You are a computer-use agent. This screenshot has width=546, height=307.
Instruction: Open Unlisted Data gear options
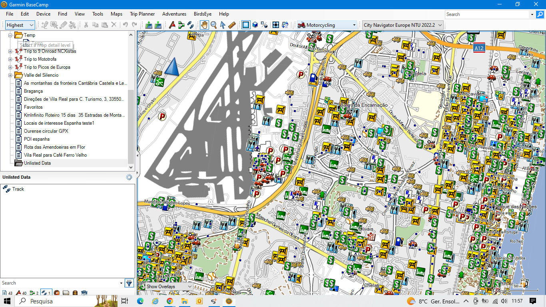click(129, 177)
